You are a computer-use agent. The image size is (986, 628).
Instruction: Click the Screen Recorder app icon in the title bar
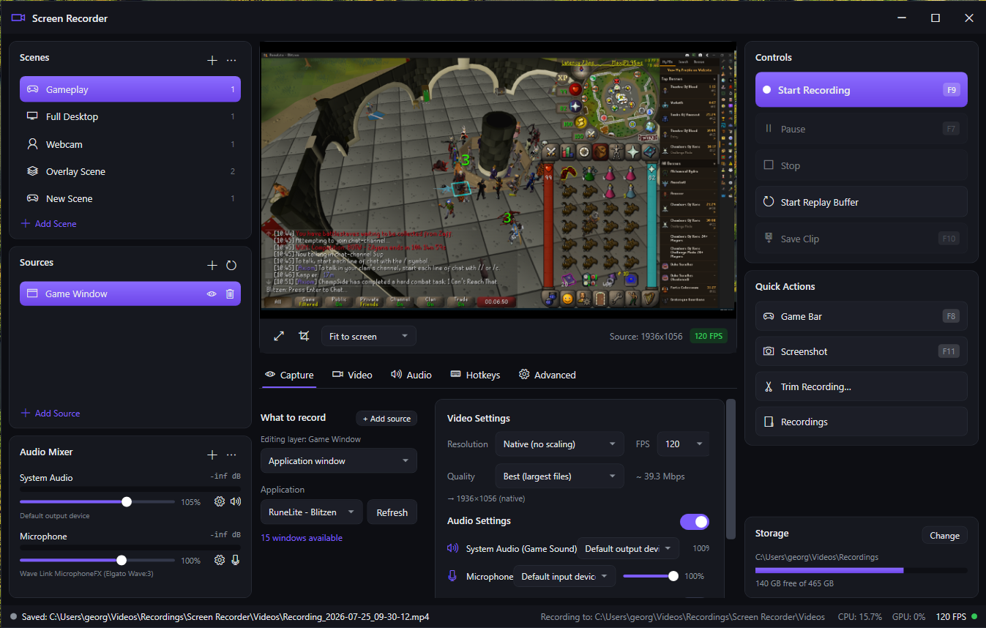pyautogui.click(x=18, y=18)
